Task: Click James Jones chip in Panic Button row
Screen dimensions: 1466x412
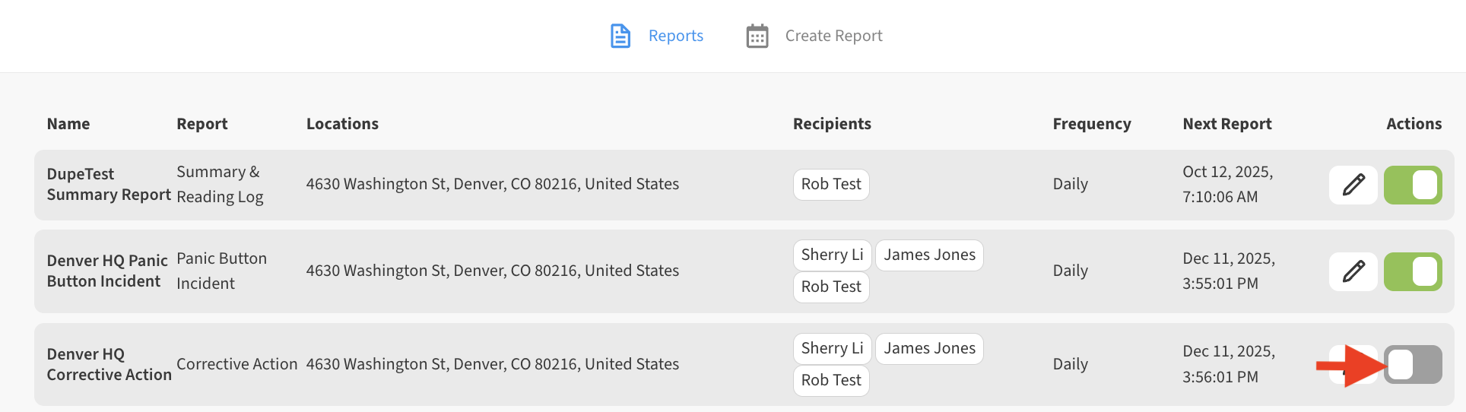Action: click(928, 255)
